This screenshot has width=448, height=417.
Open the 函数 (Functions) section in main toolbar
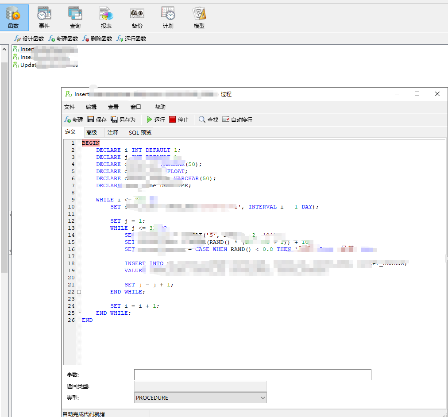(x=14, y=17)
